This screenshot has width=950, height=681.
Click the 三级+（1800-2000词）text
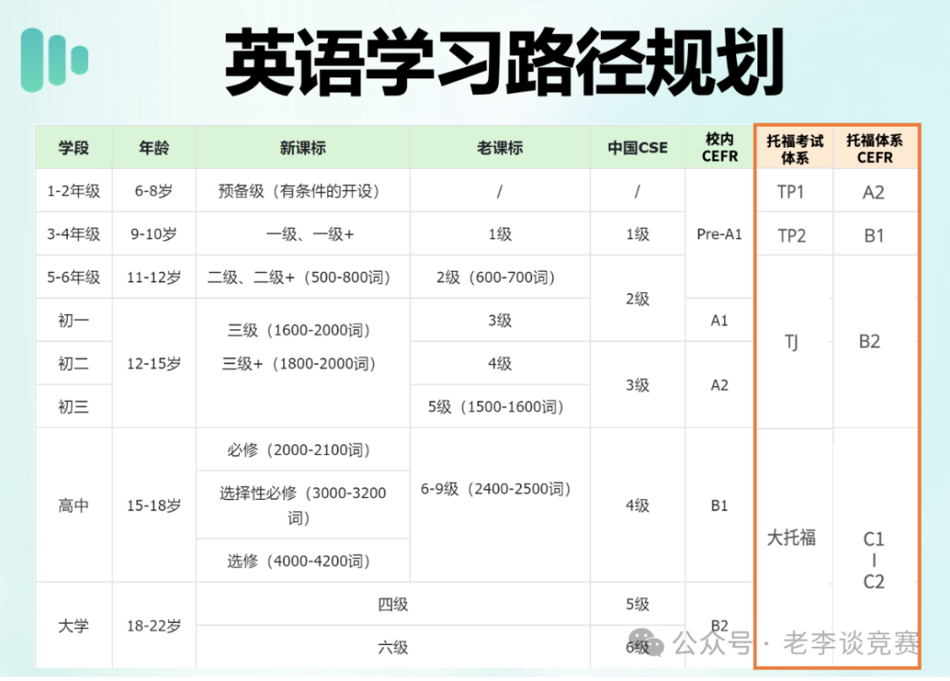tap(301, 363)
